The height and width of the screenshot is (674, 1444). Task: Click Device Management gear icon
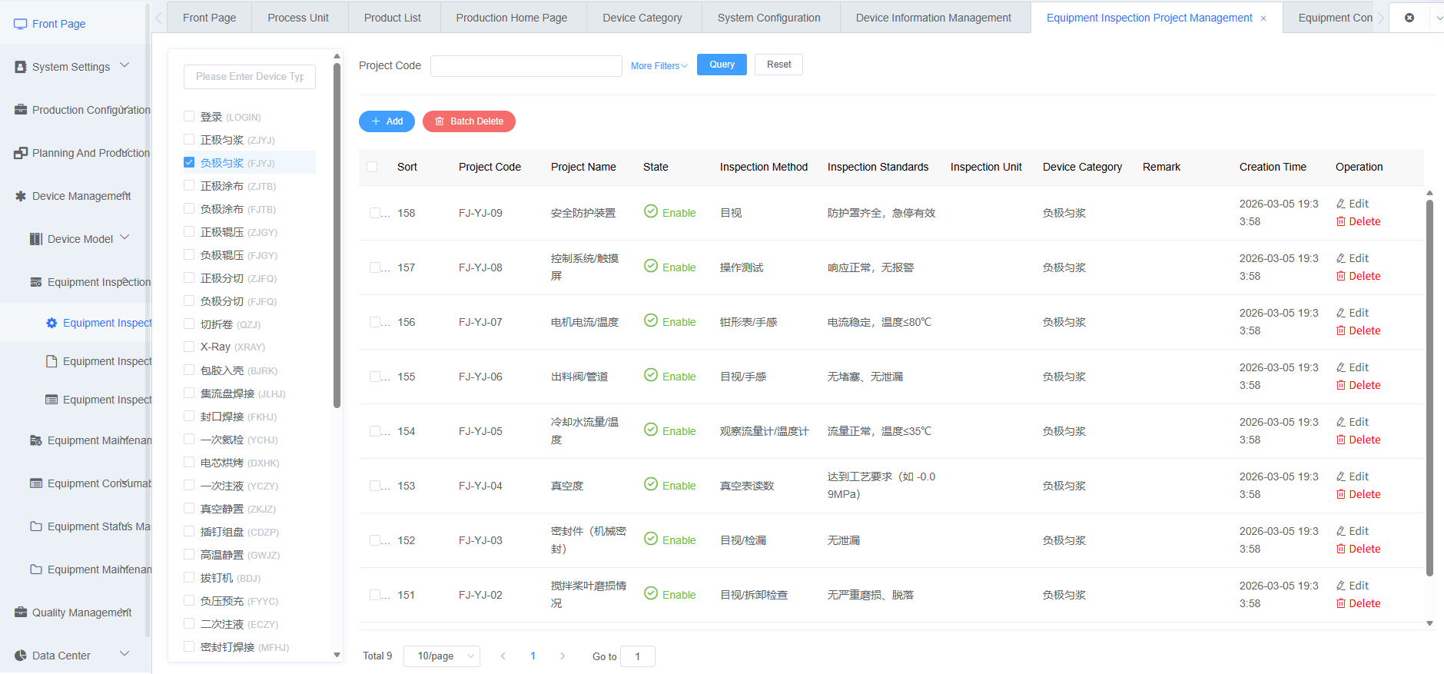tap(21, 196)
